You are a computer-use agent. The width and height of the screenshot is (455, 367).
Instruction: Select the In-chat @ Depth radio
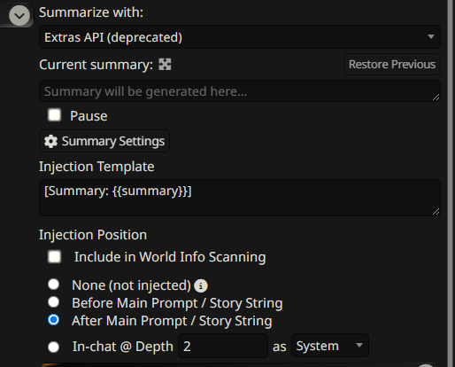click(53, 347)
